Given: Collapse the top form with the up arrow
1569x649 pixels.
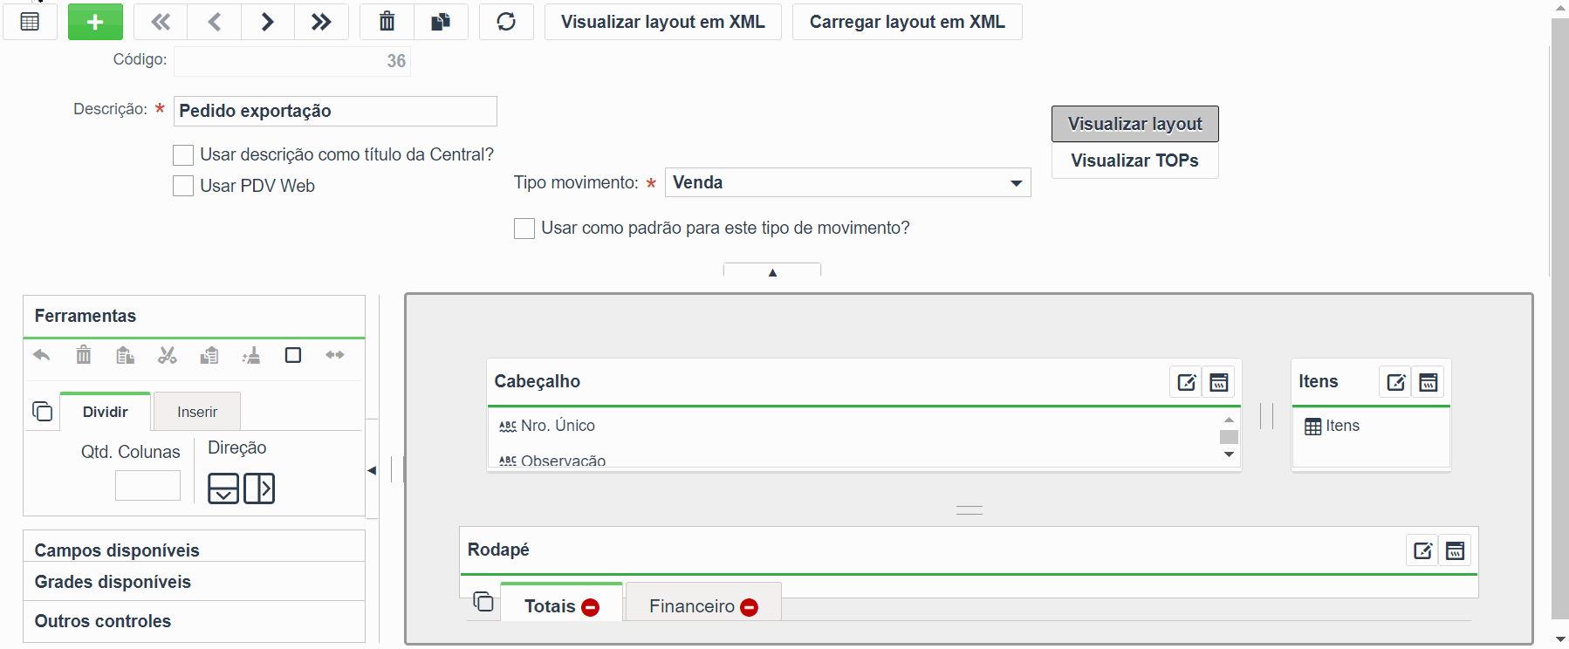Looking at the screenshot, I should pos(772,271).
